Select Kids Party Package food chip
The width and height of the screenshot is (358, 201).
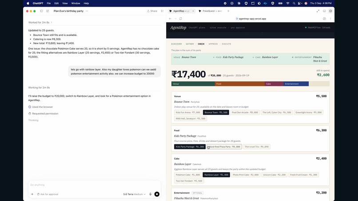190,147
